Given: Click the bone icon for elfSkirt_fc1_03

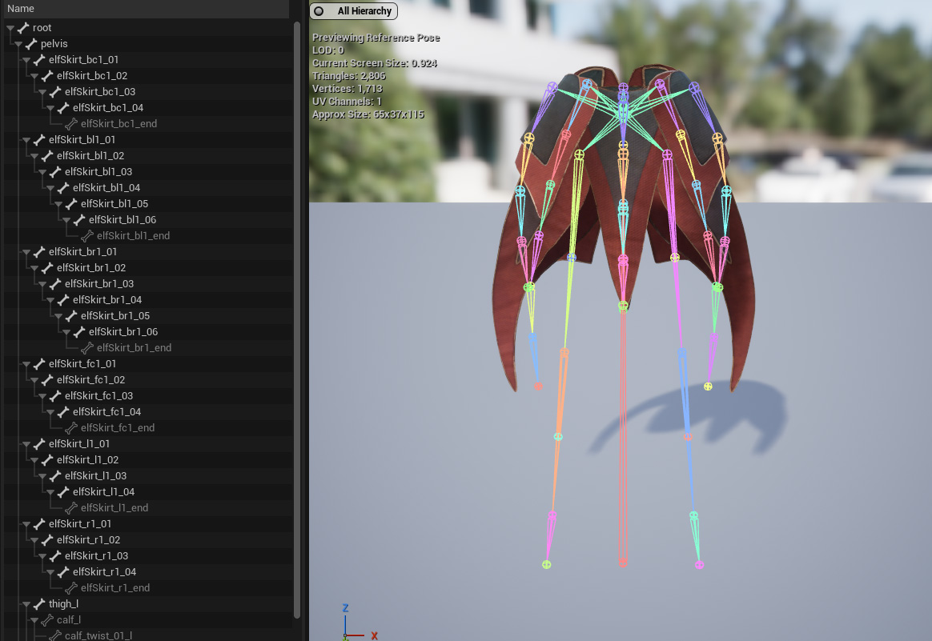Looking at the screenshot, I should (x=55, y=396).
